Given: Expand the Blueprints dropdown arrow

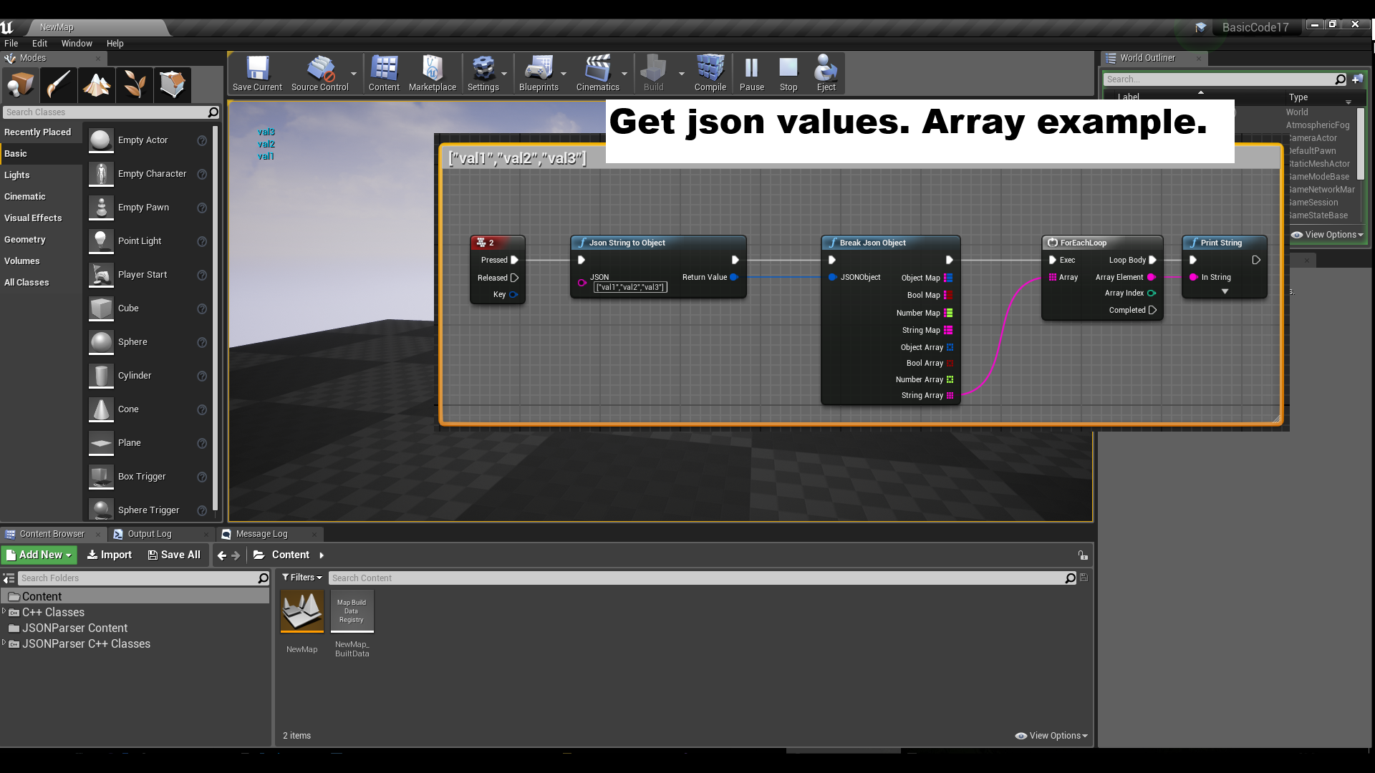Looking at the screenshot, I should coord(564,74).
